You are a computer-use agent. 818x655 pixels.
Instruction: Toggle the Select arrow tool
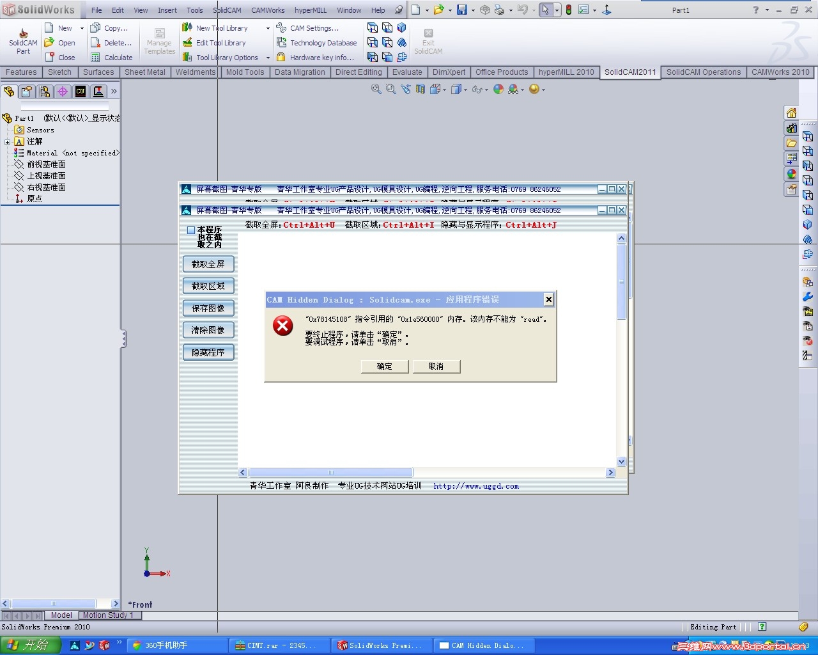click(545, 10)
